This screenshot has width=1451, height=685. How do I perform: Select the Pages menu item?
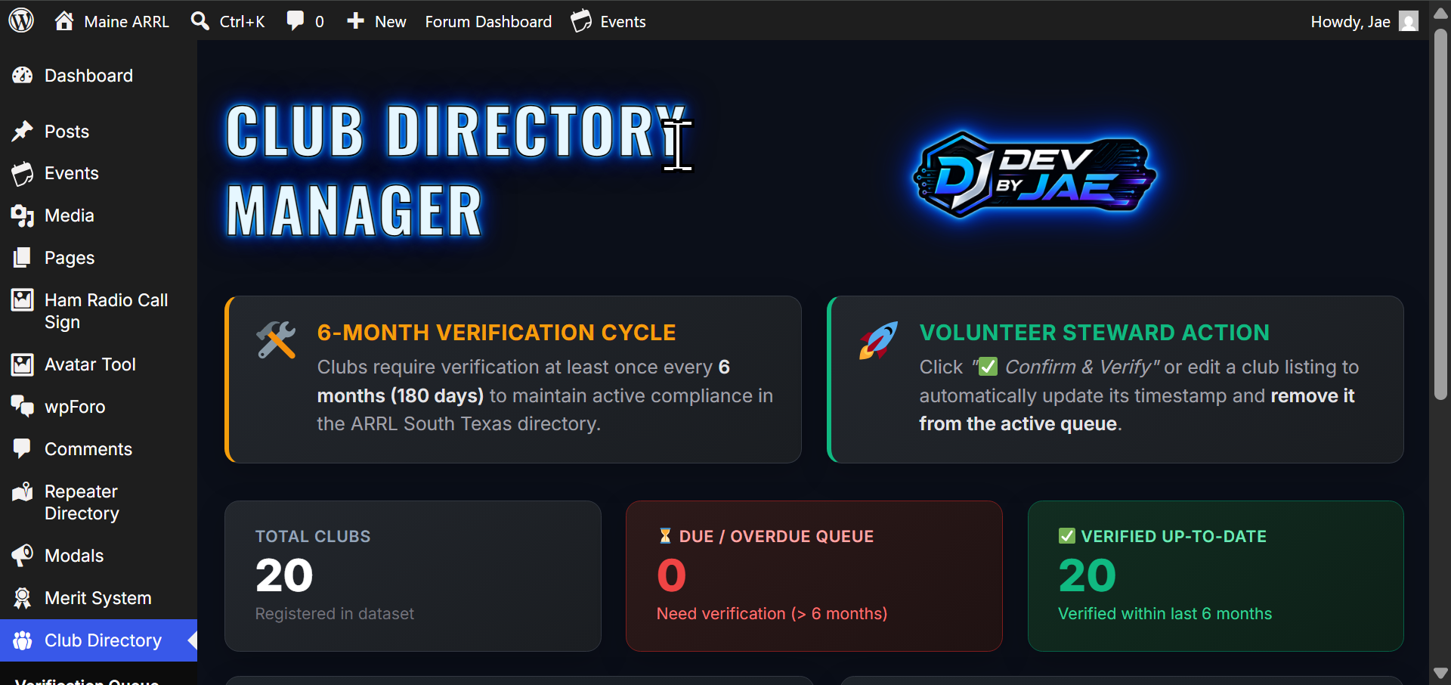click(98, 258)
